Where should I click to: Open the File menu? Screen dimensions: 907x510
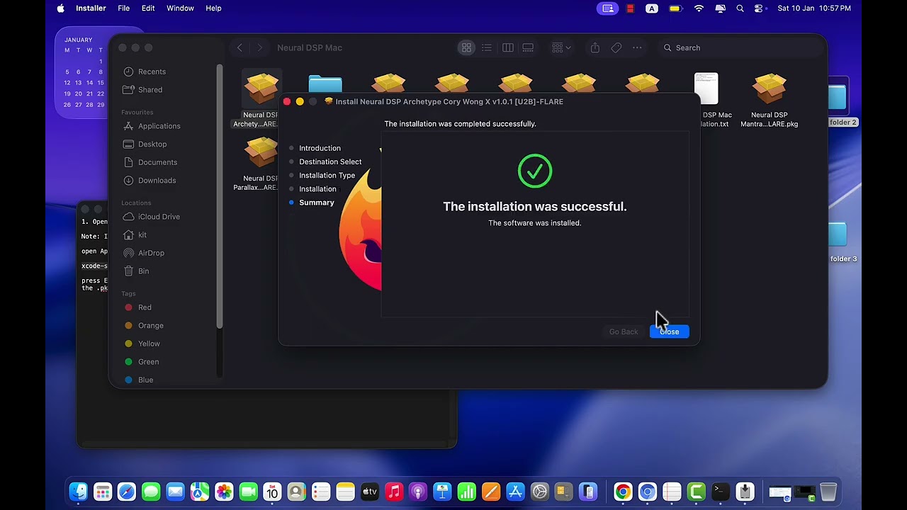pos(124,8)
